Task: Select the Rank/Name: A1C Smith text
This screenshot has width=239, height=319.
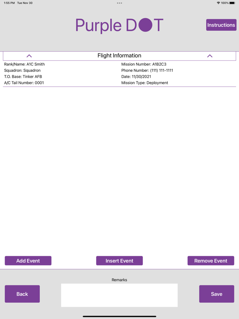Action: coord(24,64)
